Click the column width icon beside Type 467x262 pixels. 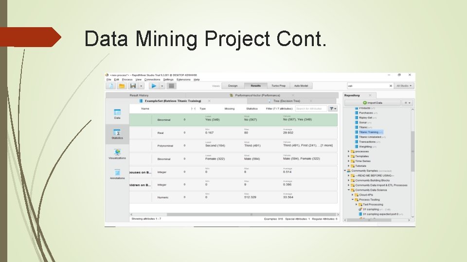193,109
